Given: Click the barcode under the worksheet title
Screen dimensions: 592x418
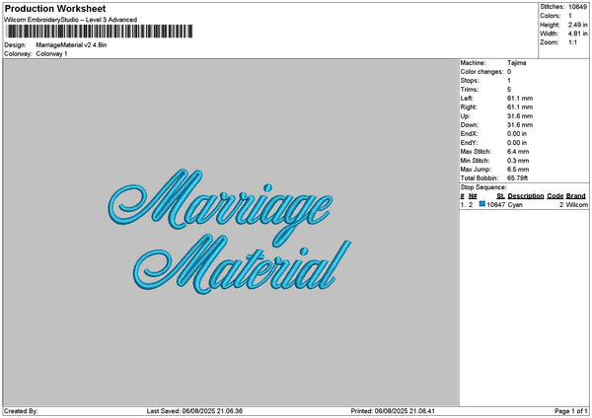Looking at the screenshot, I should [x=100, y=32].
